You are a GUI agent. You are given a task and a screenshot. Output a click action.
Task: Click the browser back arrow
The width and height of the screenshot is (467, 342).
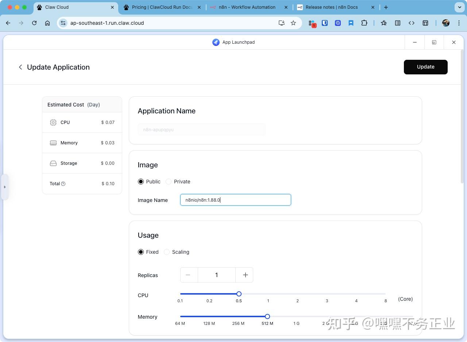point(8,23)
